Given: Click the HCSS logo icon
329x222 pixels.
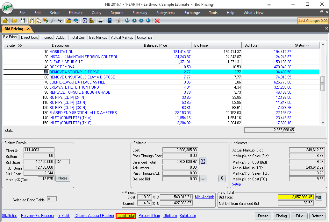Looking at the screenshot, I should 8,8.
